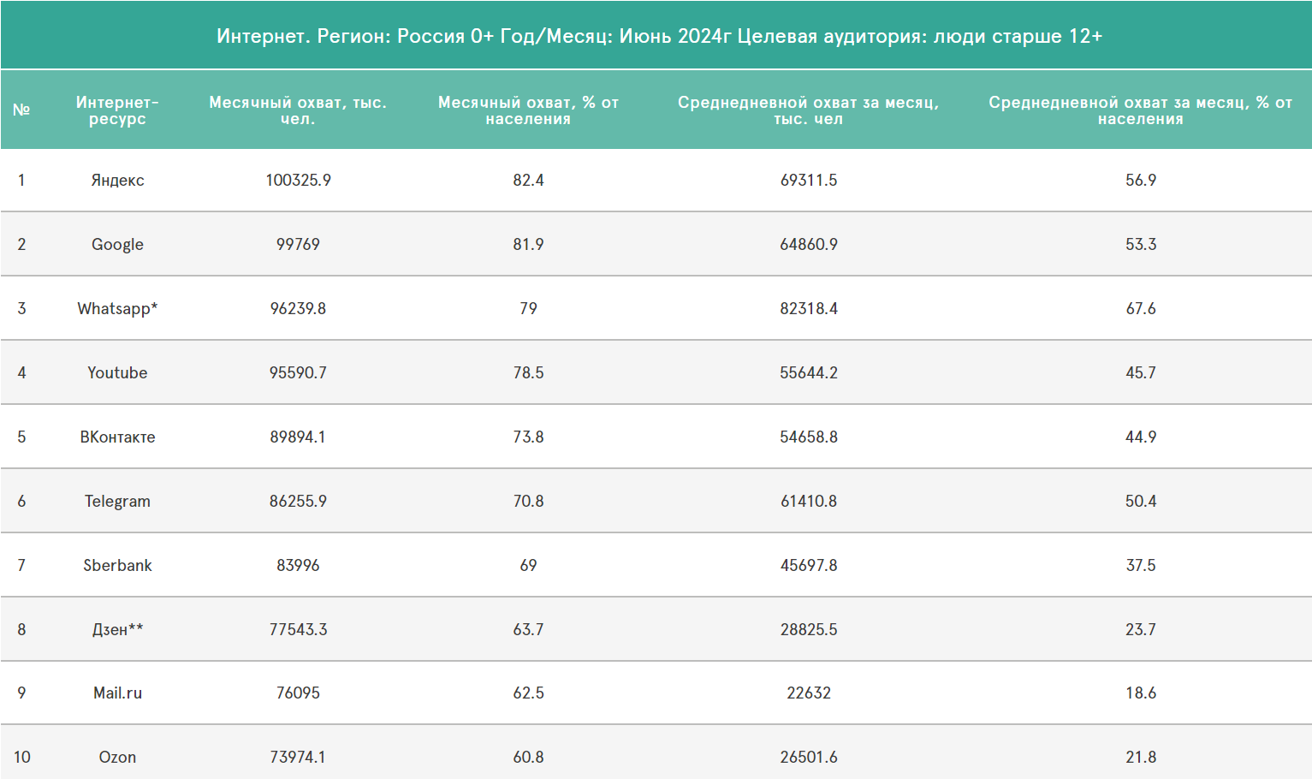
Task: Click the value '95590.7' for Youtube
Action: pyautogui.click(x=298, y=372)
